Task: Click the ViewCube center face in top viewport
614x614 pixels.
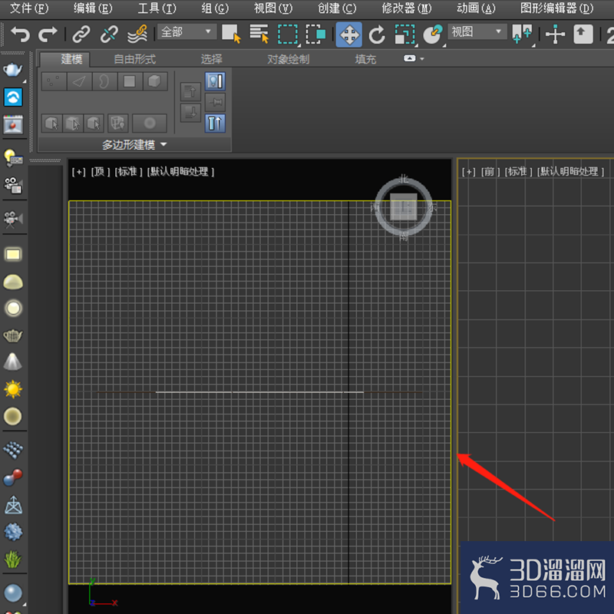Action: click(x=404, y=206)
